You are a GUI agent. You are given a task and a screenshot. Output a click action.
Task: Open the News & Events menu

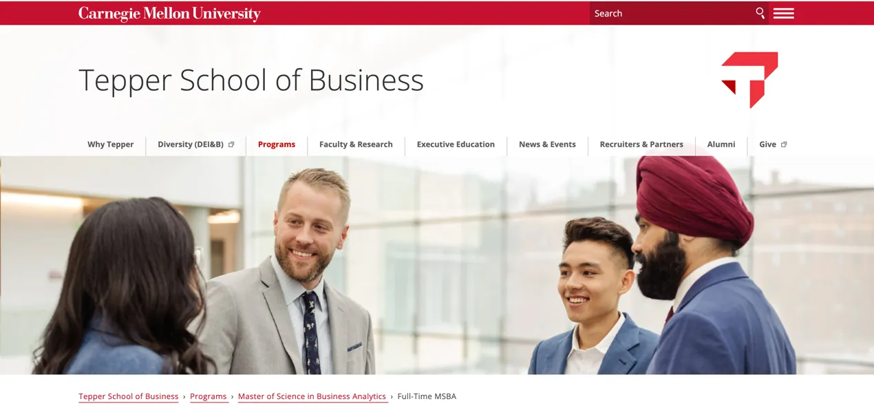pyautogui.click(x=547, y=144)
